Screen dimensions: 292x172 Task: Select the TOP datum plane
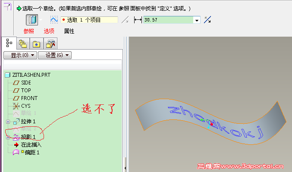pos(26,91)
